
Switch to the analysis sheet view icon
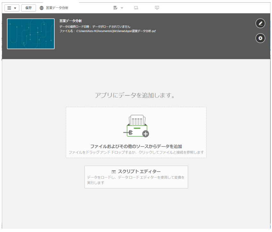point(136,8)
